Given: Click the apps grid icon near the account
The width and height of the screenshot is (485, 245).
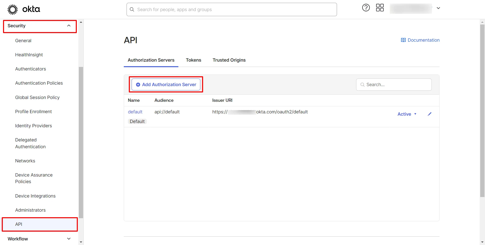Looking at the screenshot, I should (380, 8).
